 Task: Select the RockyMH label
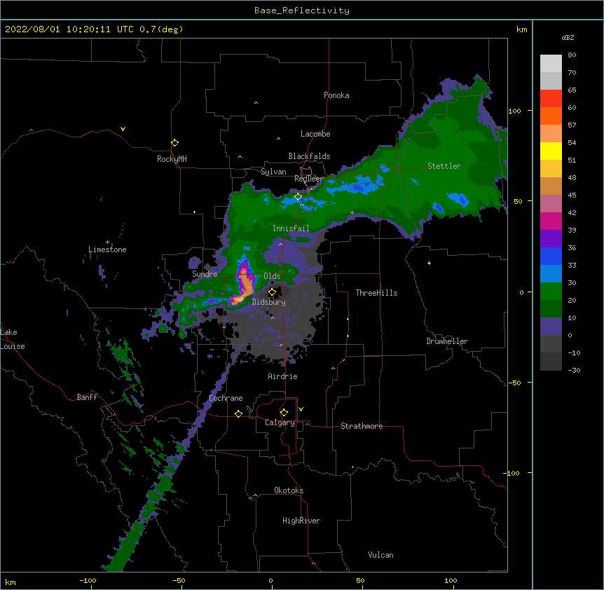click(x=172, y=159)
